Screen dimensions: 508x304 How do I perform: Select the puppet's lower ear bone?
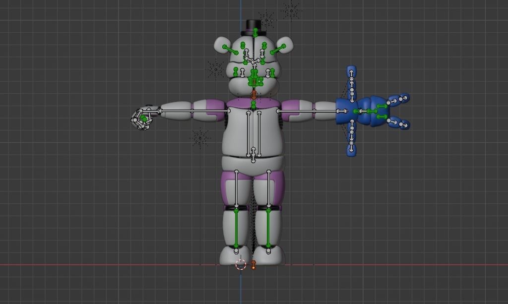click(397, 122)
